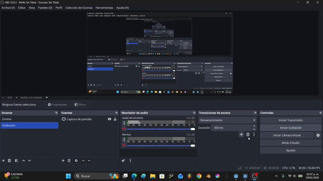Open advanced audio properties gears icon
The width and height of the screenshot is (323, 181).
[x=123, y=161]
